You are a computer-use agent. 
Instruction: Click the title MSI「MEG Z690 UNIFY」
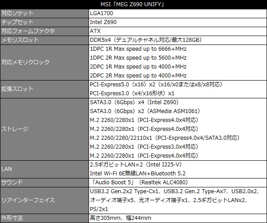(x=132, y=4)
